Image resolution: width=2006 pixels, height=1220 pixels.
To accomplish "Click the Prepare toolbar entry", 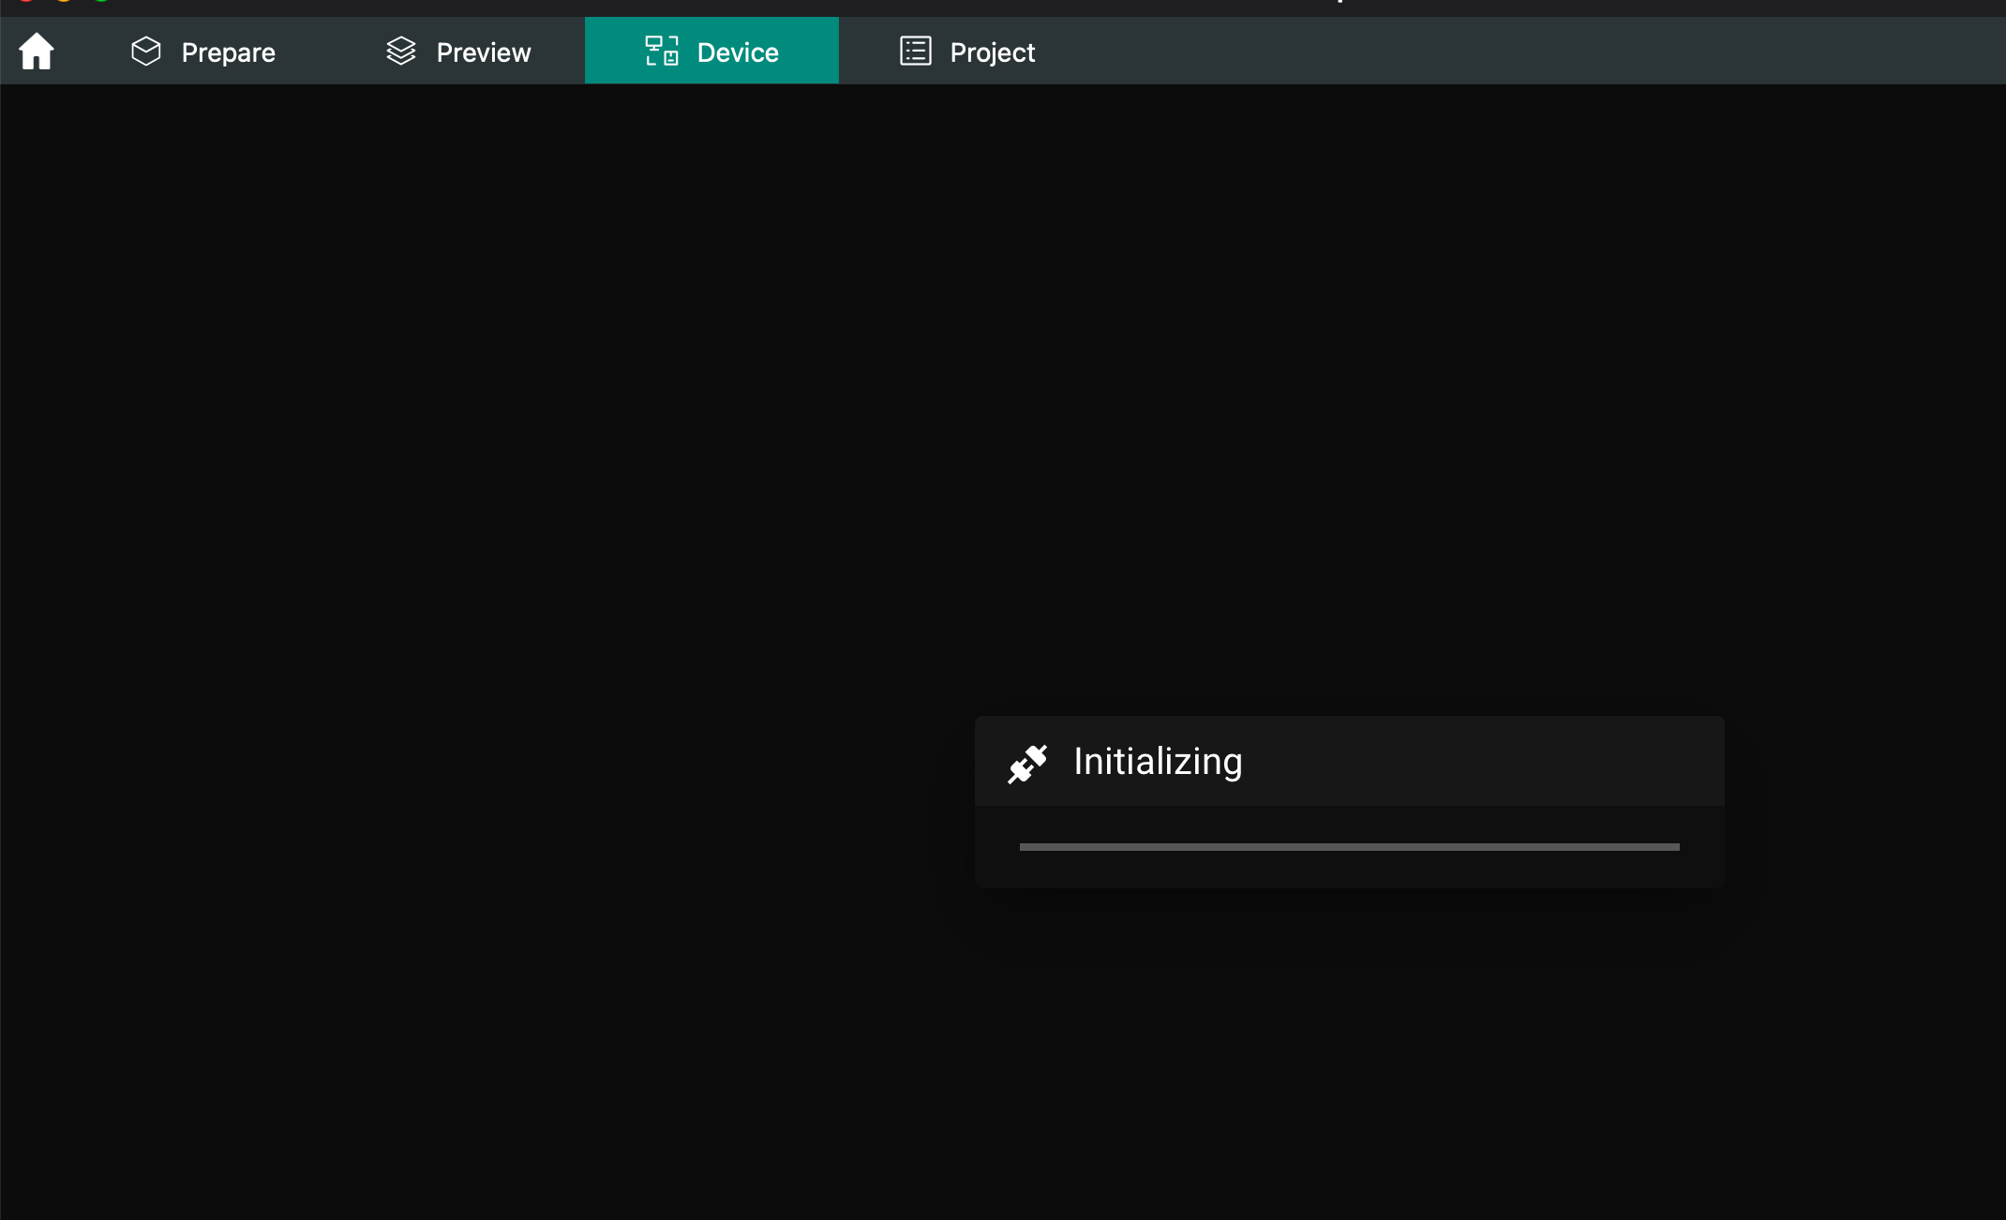I will click(x=228, y=52).
